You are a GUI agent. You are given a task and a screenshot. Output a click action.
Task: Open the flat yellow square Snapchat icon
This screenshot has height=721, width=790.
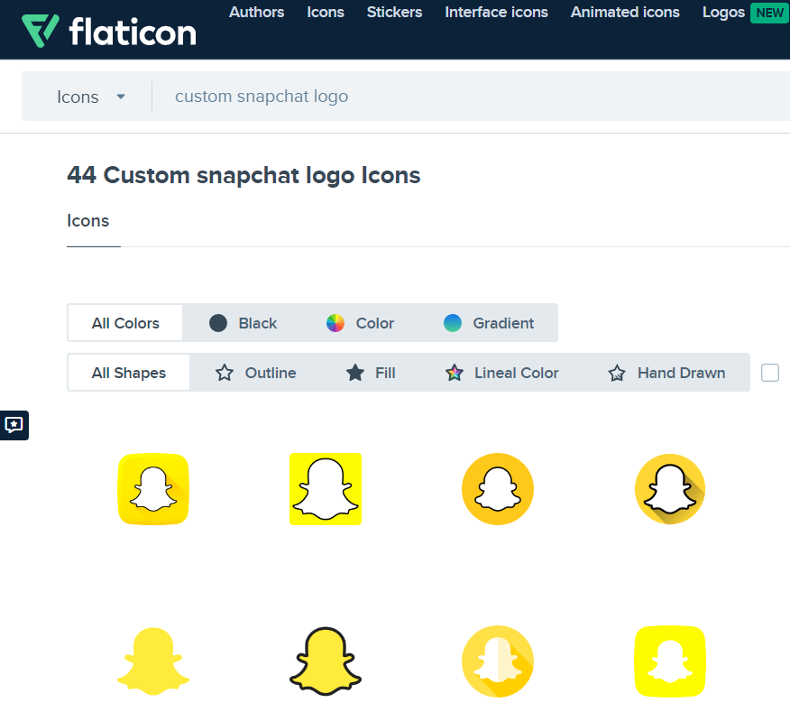[326, 489]
